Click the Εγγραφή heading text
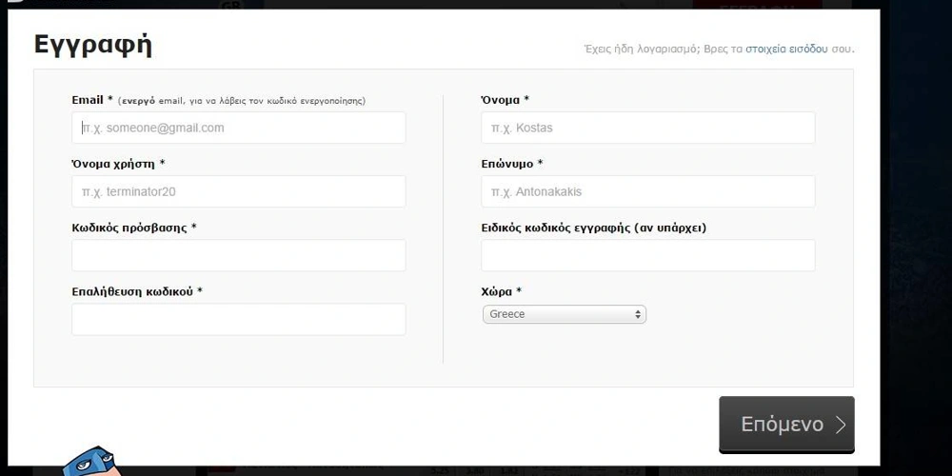Screen dimensions: 952x476 [x=93, y=46]
